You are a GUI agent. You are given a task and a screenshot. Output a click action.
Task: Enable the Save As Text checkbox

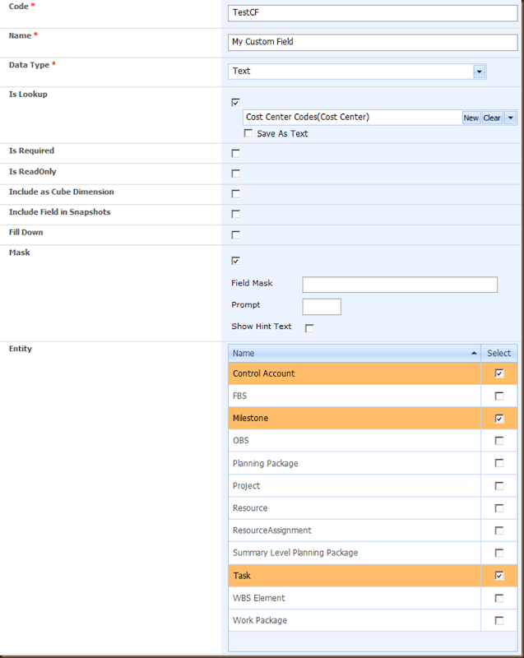248,133
